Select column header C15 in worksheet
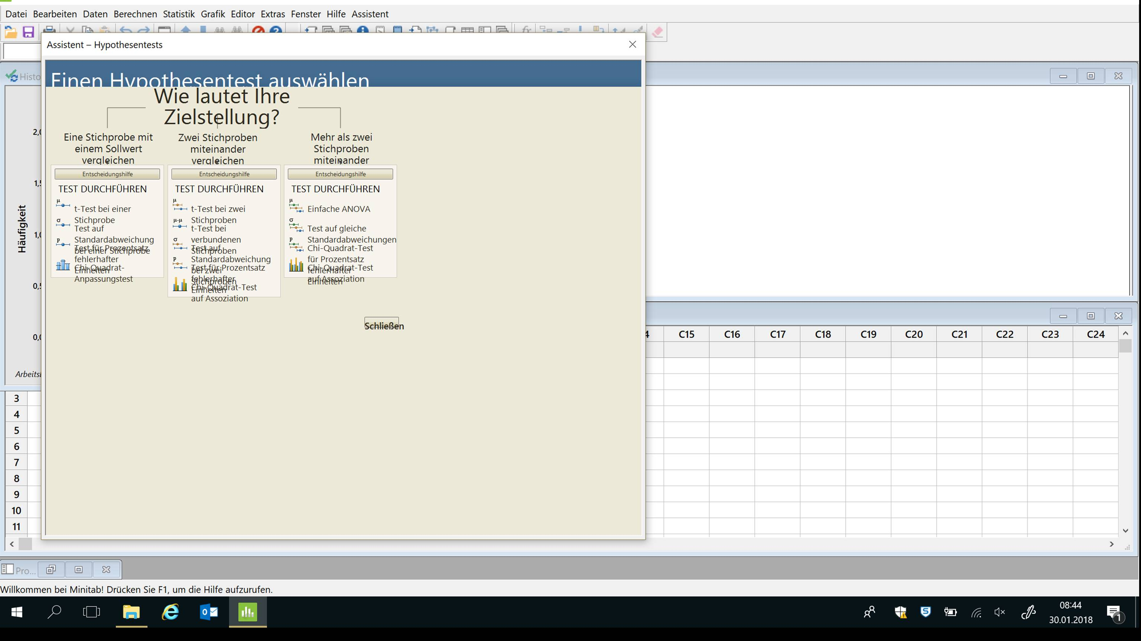This screenshot has width=1141, height=641. [686, 334]
